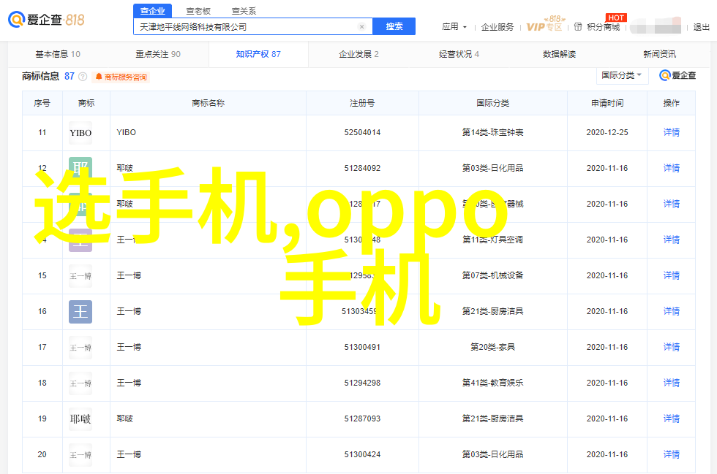Click the 商标名称 column header

coord(208,103)
